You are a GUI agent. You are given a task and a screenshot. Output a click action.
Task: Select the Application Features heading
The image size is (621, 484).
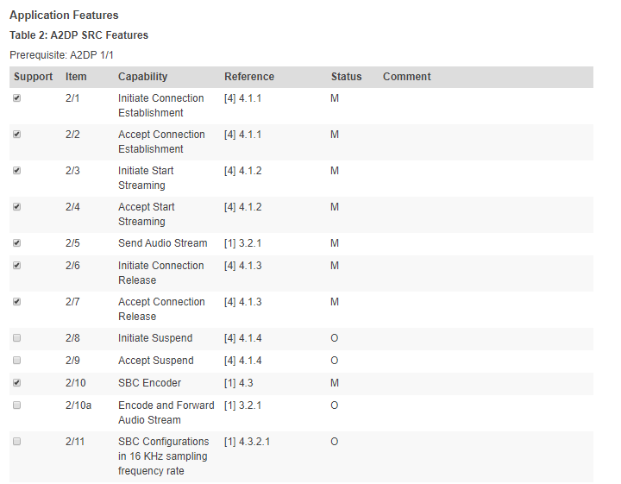(64, 15)
